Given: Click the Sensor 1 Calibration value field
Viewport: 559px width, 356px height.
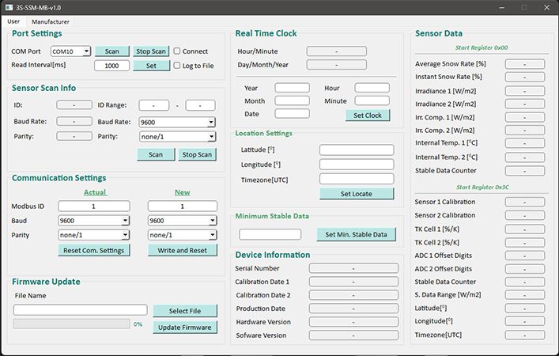Looking at the screenshot, I should coord(525,203).
